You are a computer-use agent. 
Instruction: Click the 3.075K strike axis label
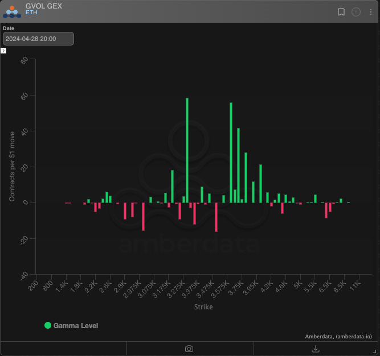pos(146,289)
